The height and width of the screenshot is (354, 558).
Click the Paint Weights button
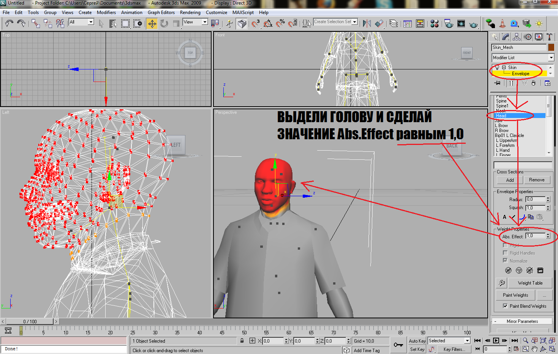coord(515,295)
